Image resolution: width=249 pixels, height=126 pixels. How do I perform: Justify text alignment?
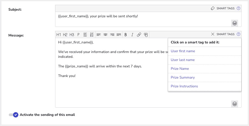click(119, 35)
